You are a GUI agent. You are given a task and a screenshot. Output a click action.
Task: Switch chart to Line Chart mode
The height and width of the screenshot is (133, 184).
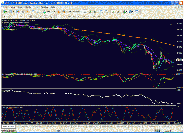click(x=95, y=11)
